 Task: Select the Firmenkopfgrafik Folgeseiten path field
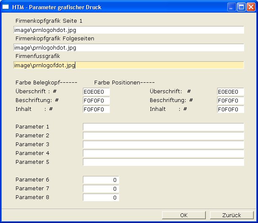point(128,48)
